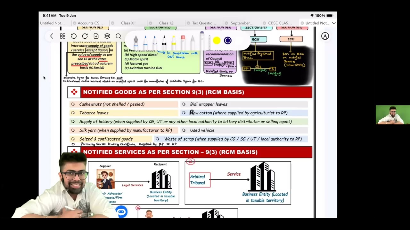
Task: Open the layers panel icon
Action: click(107, 36)
